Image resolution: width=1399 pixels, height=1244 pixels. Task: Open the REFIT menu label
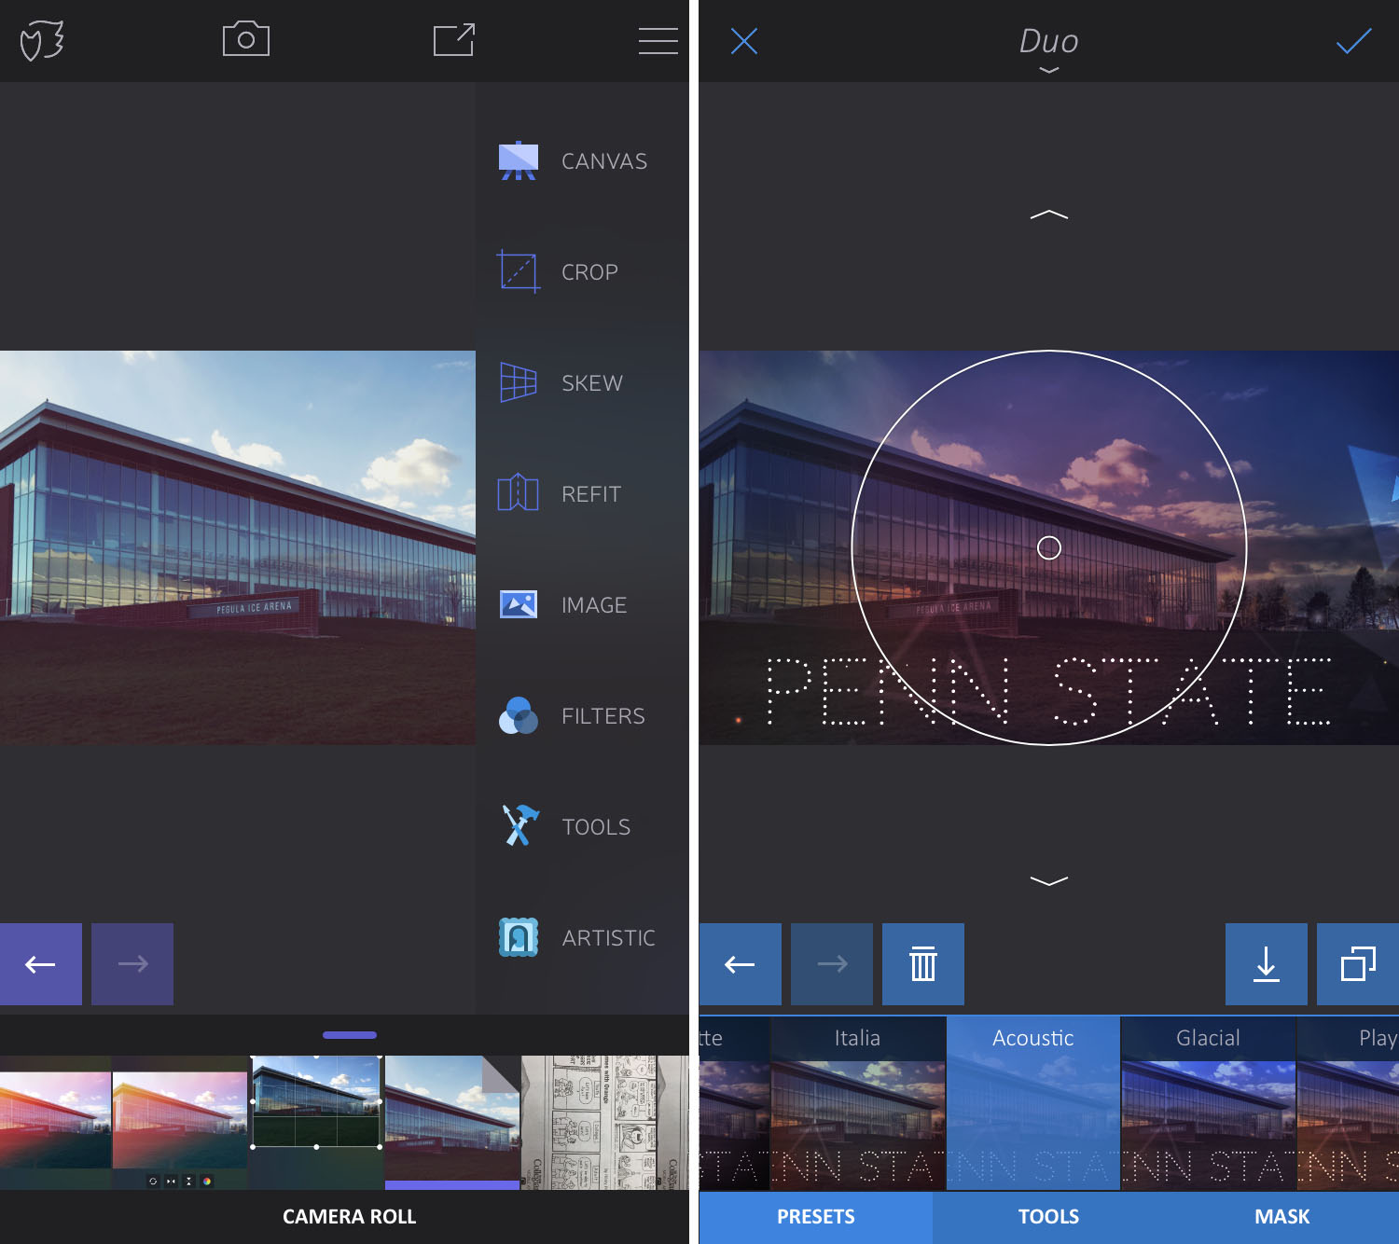tap(591, 494)
